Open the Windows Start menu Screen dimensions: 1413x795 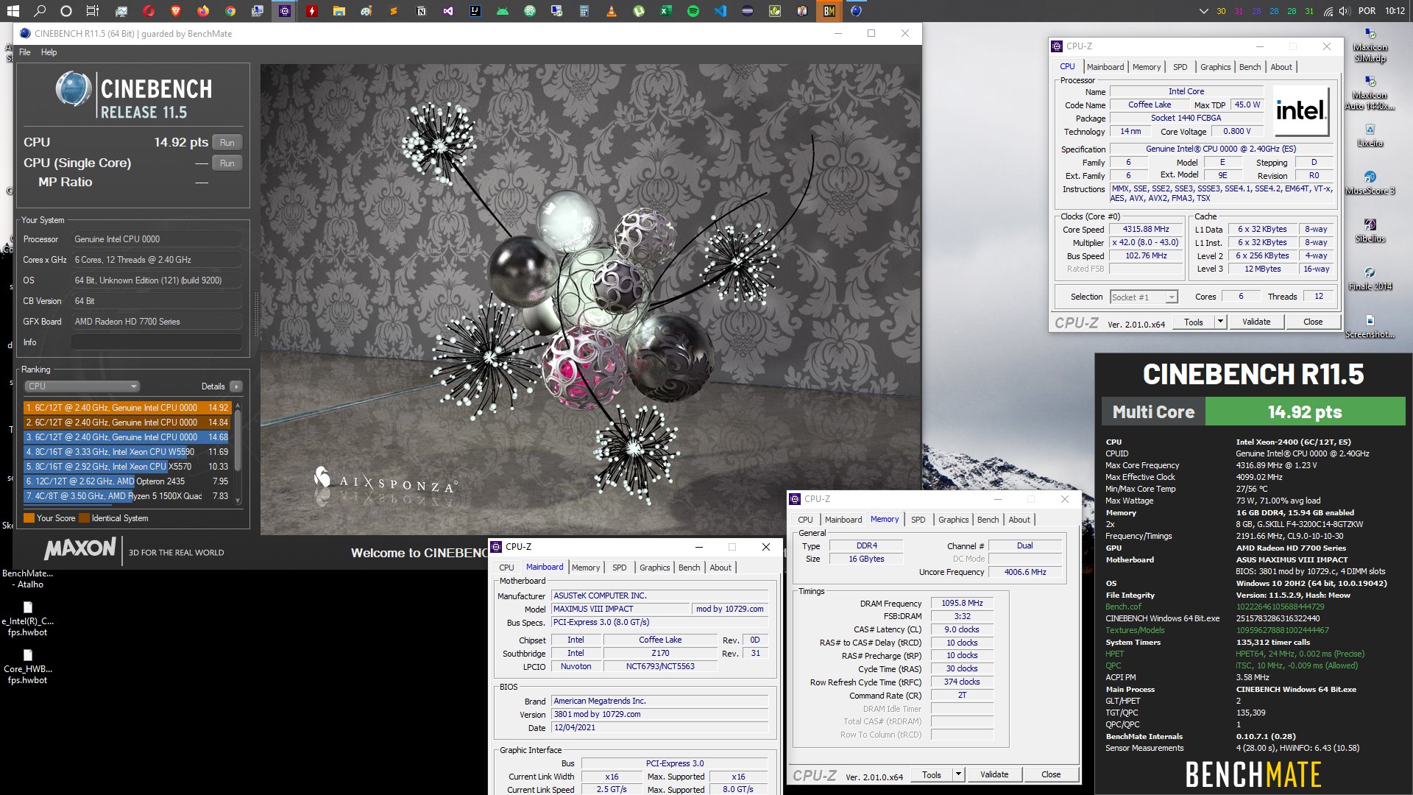[13, 11]
